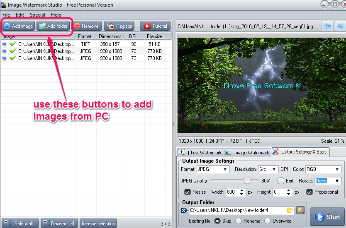The image size is (346, 228).
Task: Click the Add folder button
Action: pyautogui.click(x=53, y=26)
